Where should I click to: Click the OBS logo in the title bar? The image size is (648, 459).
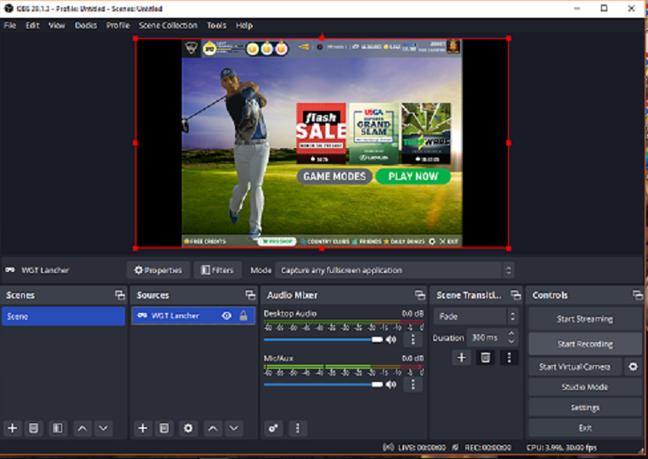point(9,8)
